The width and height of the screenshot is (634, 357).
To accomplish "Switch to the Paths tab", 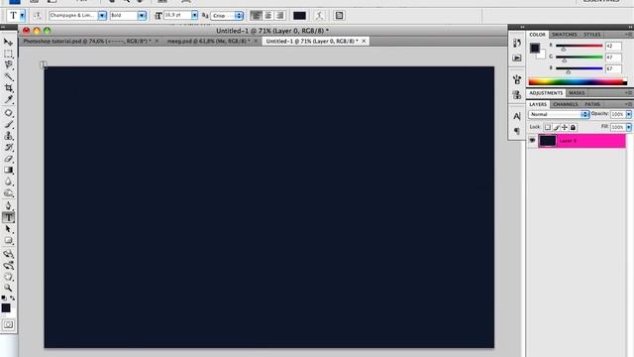I will coord(592,104).
